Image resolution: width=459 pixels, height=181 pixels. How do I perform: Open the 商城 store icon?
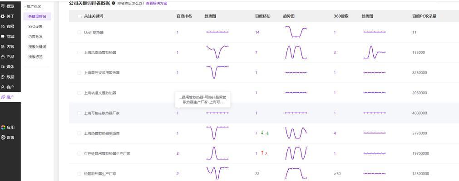point(3,37)
